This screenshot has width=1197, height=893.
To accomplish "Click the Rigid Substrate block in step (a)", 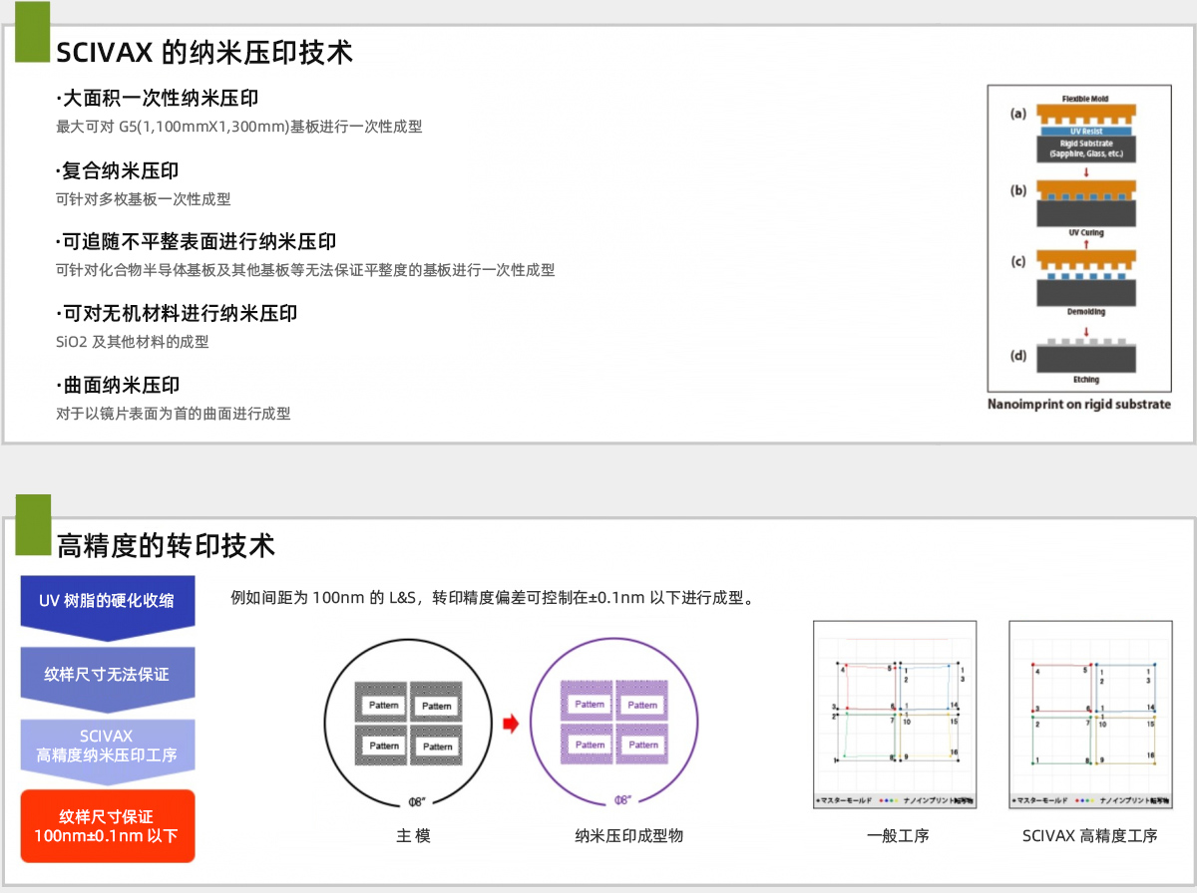I will [x=1085, y=149].
